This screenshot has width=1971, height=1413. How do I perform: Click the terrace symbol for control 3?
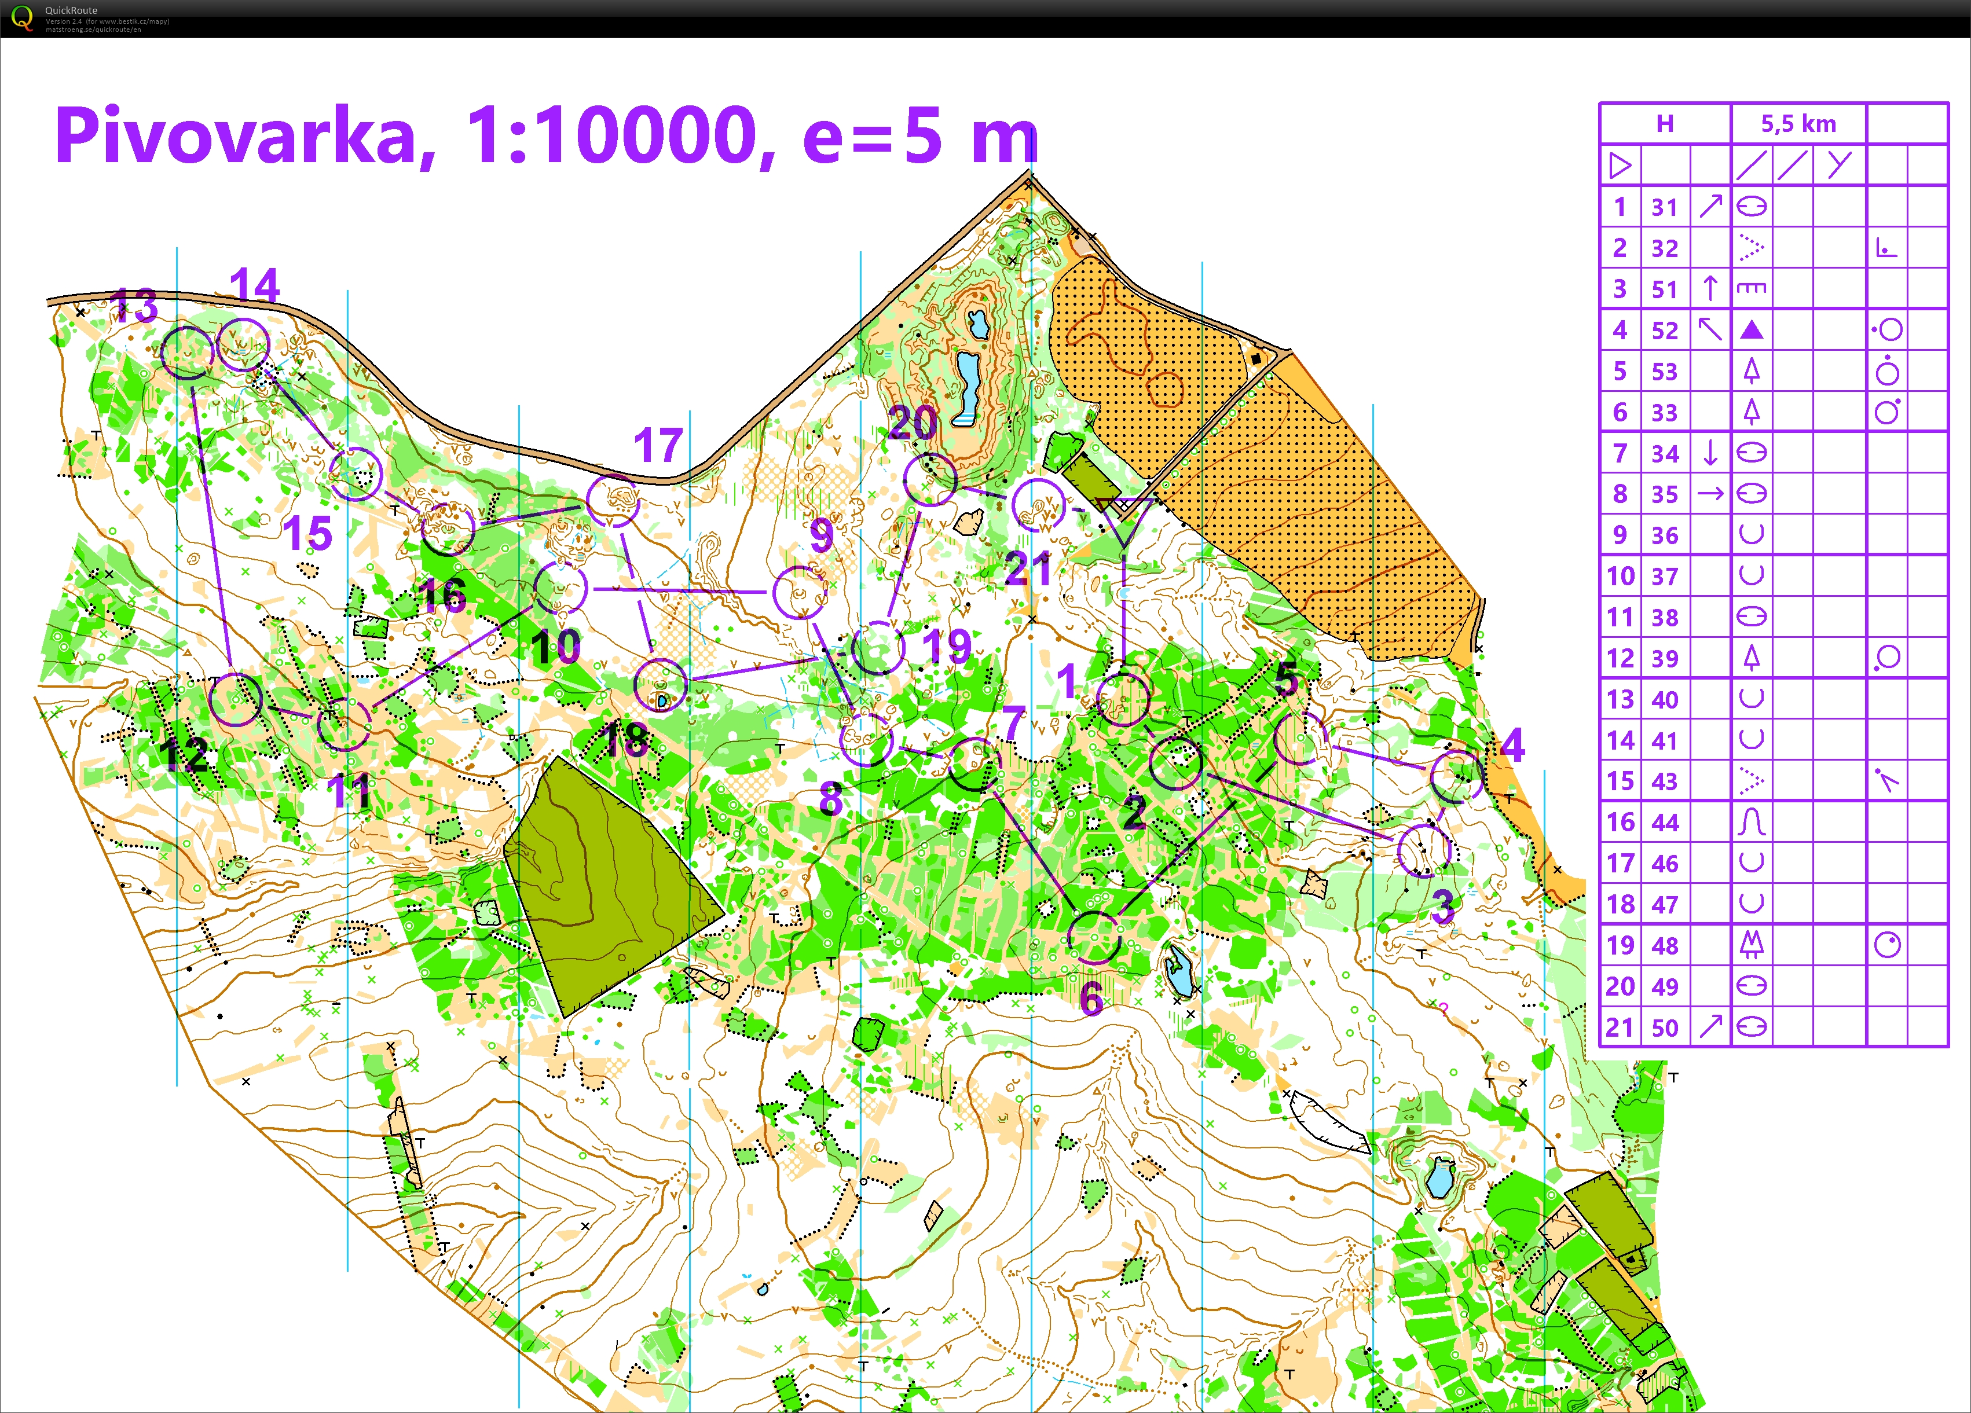click(x=1751, y=288)
